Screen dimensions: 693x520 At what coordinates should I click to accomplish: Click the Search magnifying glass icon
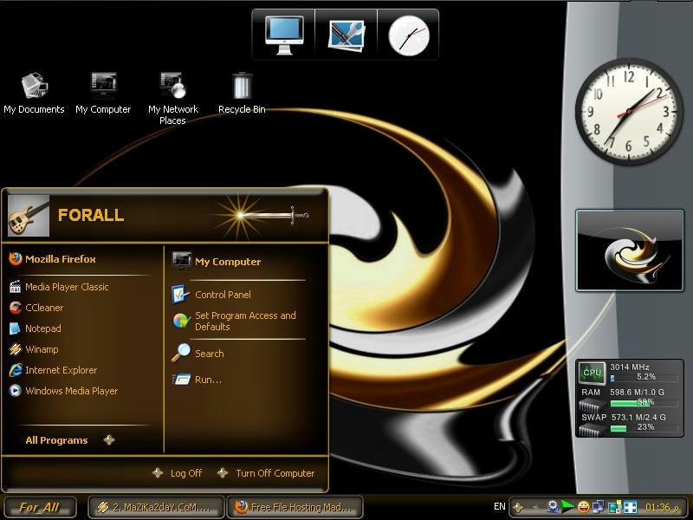tap(181, 354)
